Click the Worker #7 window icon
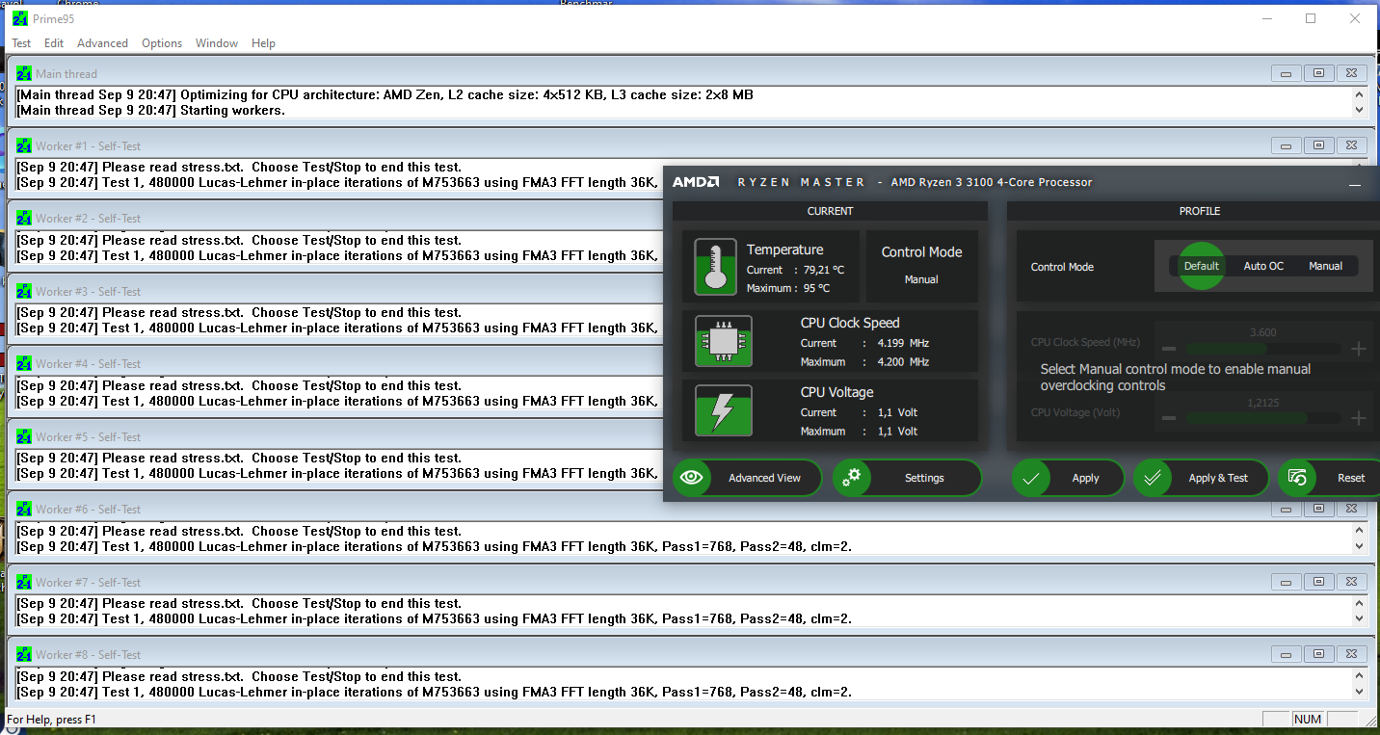 pos(24,582)
